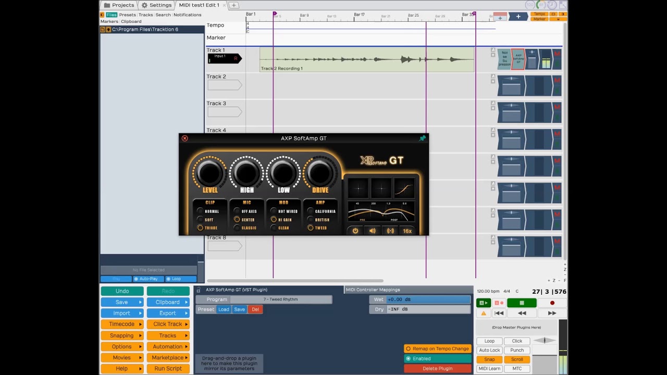Click the warning triangle icon in transport

[484, 313]
